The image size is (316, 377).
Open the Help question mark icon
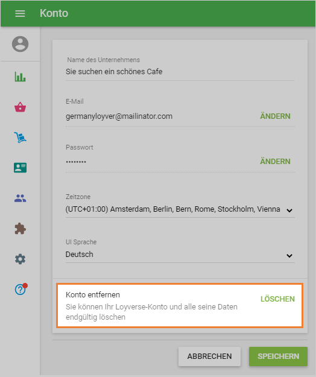(x=21, y=289)
